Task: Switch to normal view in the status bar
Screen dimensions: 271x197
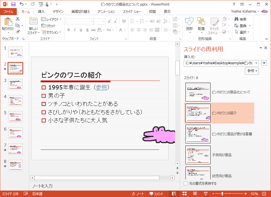Action: click(x=174, y=194)
